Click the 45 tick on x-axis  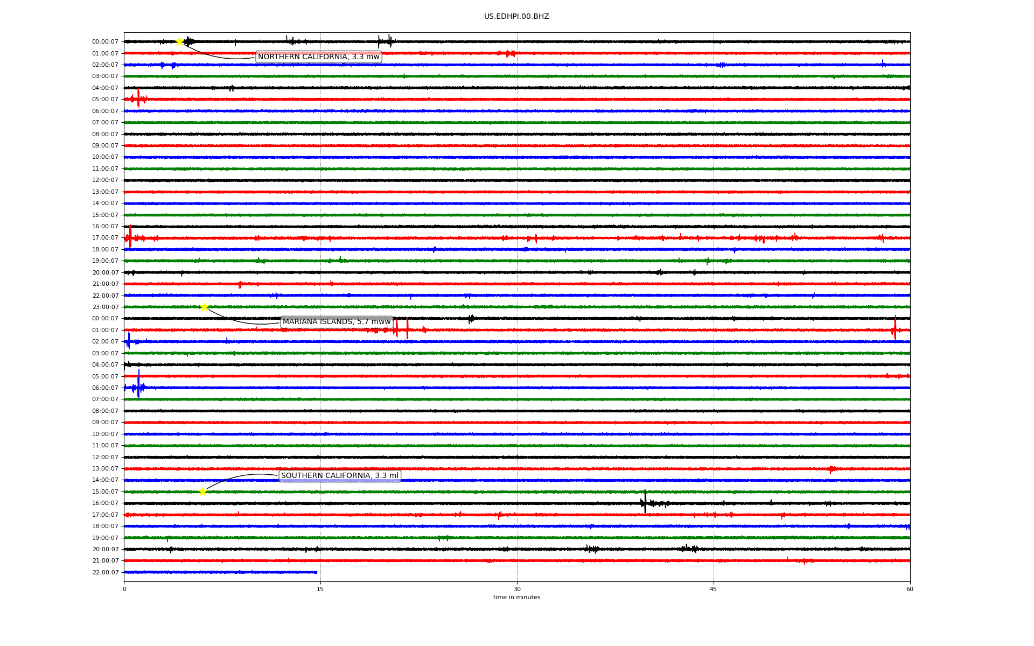(x=714, y=589)
